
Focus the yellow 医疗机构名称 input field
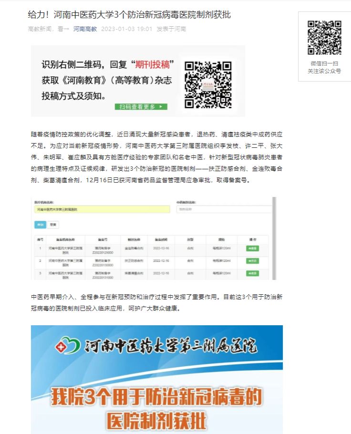coord(102,209)
